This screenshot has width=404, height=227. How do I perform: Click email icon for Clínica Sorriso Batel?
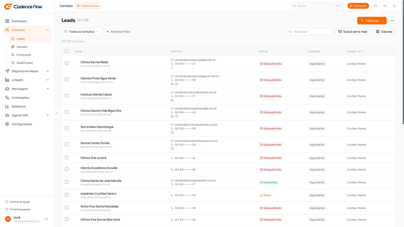[x=172, y=60]
